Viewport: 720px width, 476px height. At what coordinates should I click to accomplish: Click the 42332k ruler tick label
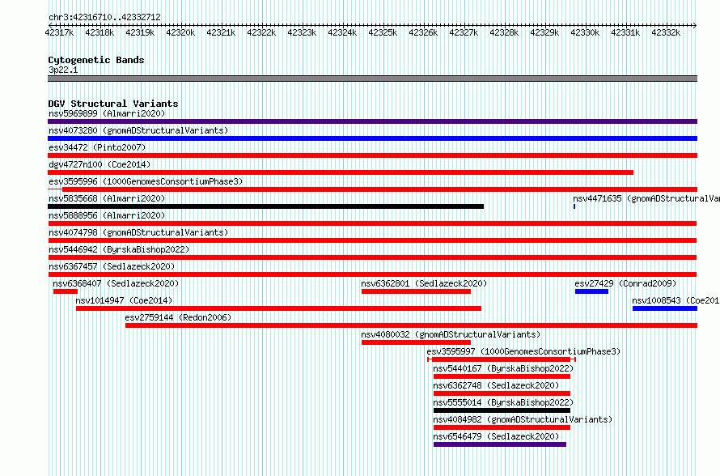point(666,32)
